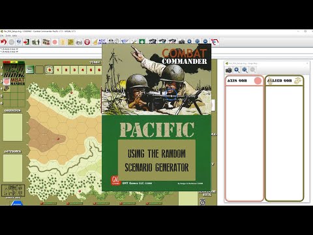This screenshot has width=313, height=235.
Task: Click second blue magnifier in Strategic Map window
Action: (x=245, y=70)
